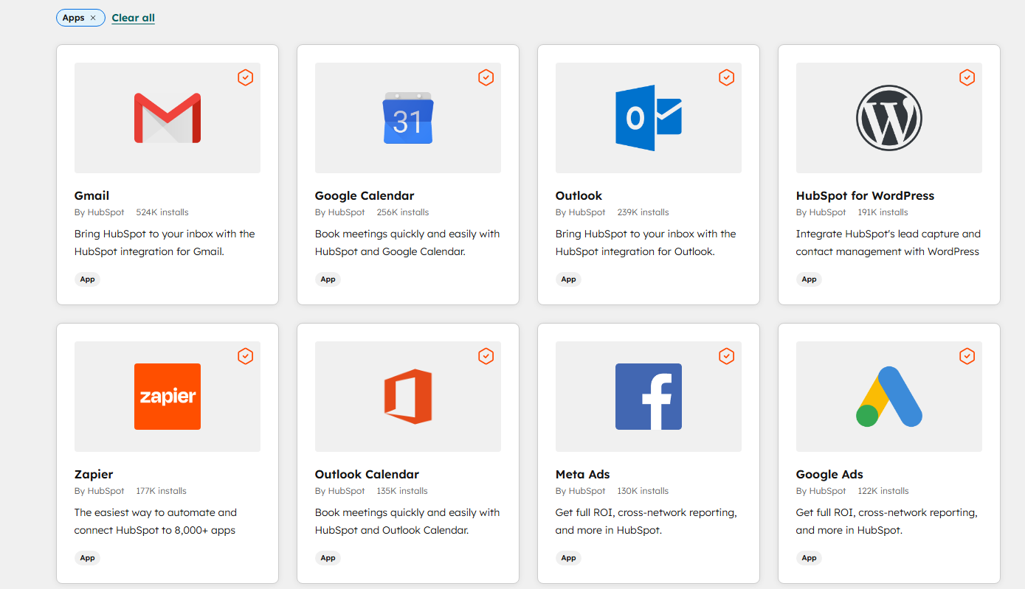Screen dimensions: 1025x589
Task: Select the Google Calendar icon
Action: [x=407, y=116]
